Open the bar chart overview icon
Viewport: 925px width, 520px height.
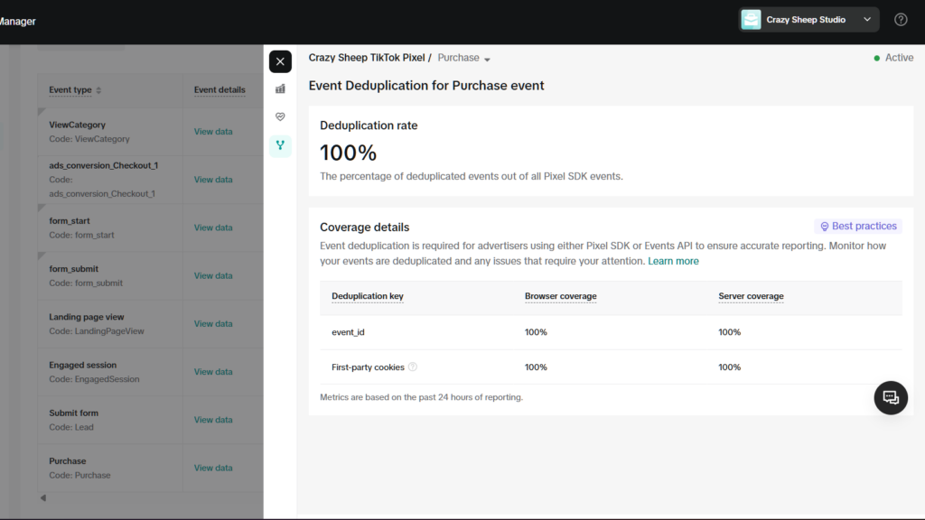280,88
